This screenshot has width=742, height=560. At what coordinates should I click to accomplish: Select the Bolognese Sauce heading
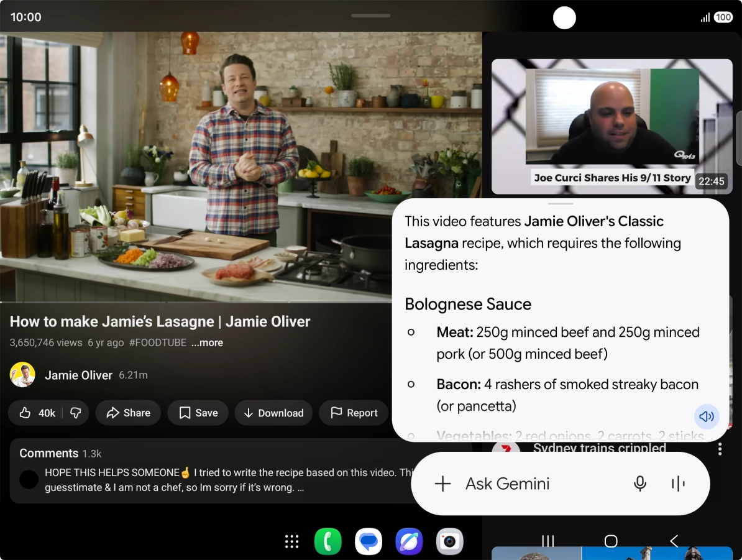click(x=468, y=304)
